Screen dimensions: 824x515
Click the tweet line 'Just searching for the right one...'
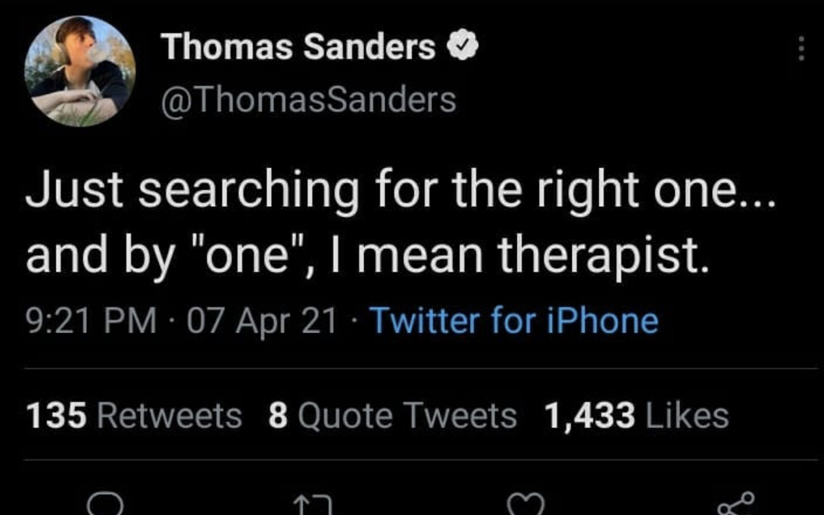tap(401, 189)
